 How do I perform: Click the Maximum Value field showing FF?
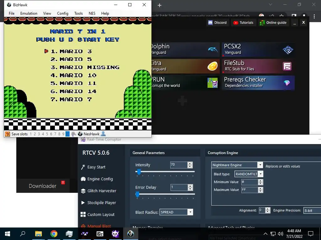point(250,190)
